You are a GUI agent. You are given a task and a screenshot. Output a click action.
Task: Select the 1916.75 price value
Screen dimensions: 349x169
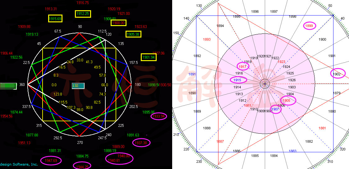83,3
